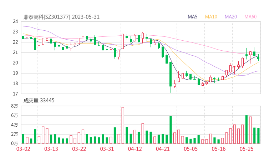Select the 05-05 date label
Image resolution: width=264 pixels, height=157 pixels.
191,149
